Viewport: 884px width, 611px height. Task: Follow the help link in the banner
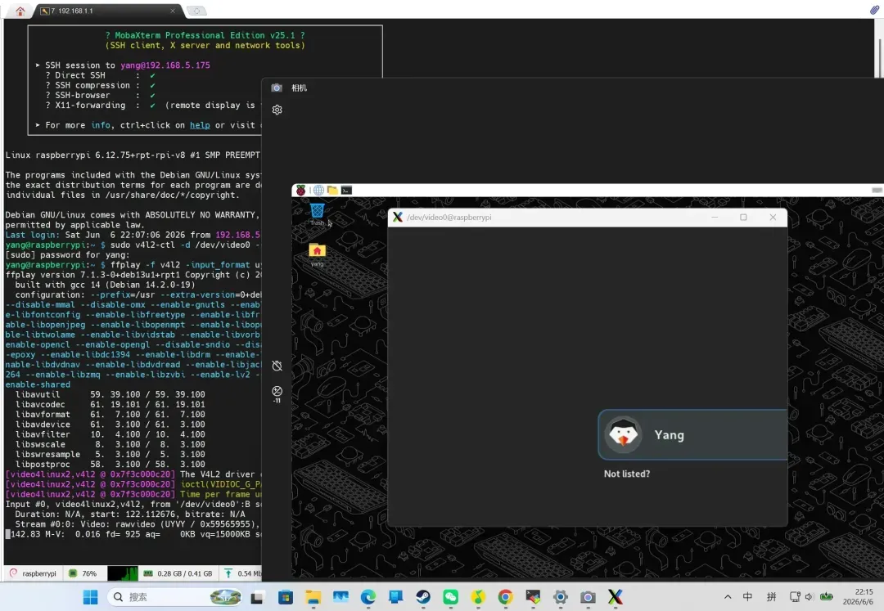(x=200, y=125)
